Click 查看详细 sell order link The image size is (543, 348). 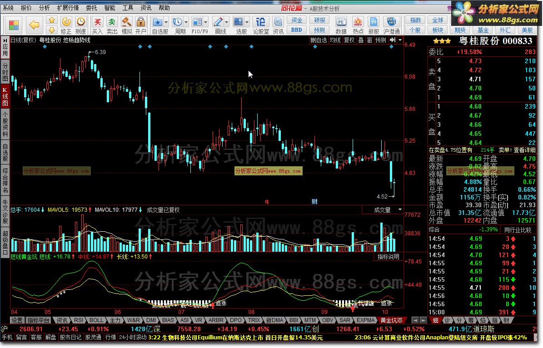click(x=524, y=150)
